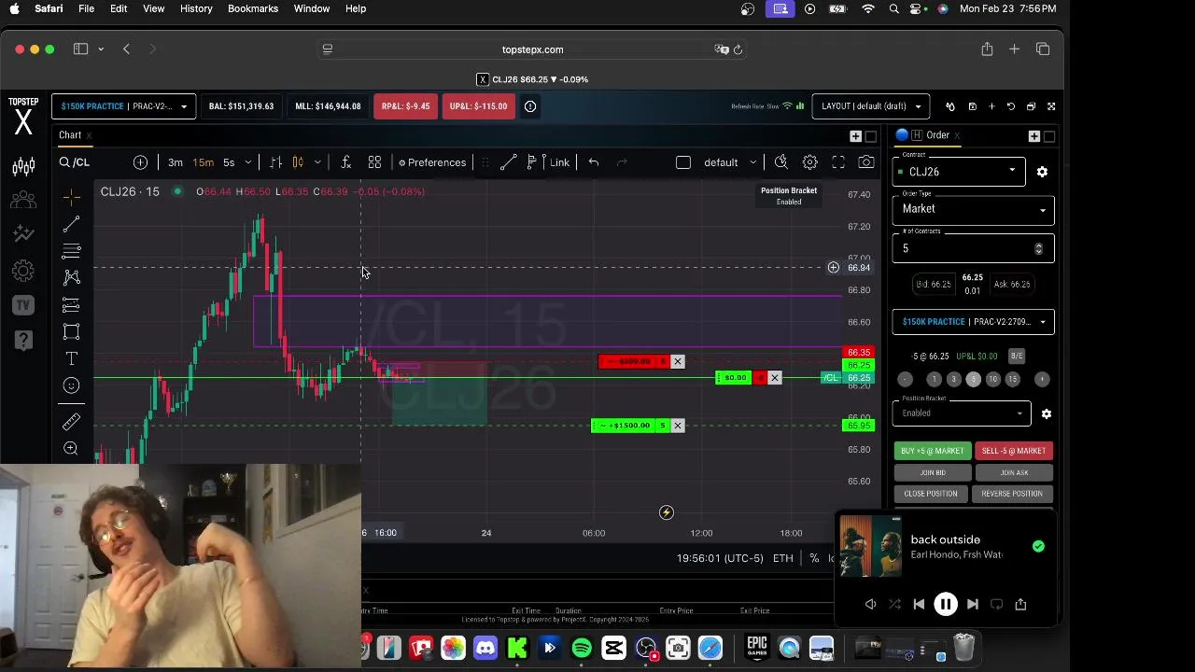
Task: Switch to the Order tab
Action: (937, 135)
